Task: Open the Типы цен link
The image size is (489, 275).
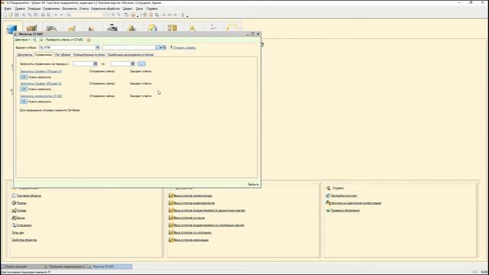Action: point(18,232)
